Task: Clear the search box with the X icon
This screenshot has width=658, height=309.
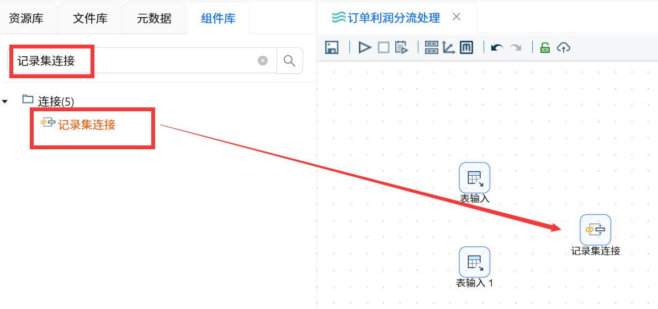Action: (x=263, y=61)
